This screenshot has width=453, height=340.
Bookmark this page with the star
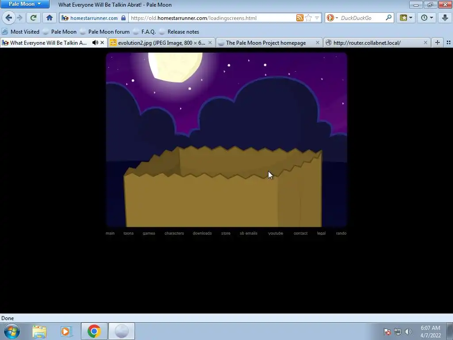[308, 18]
